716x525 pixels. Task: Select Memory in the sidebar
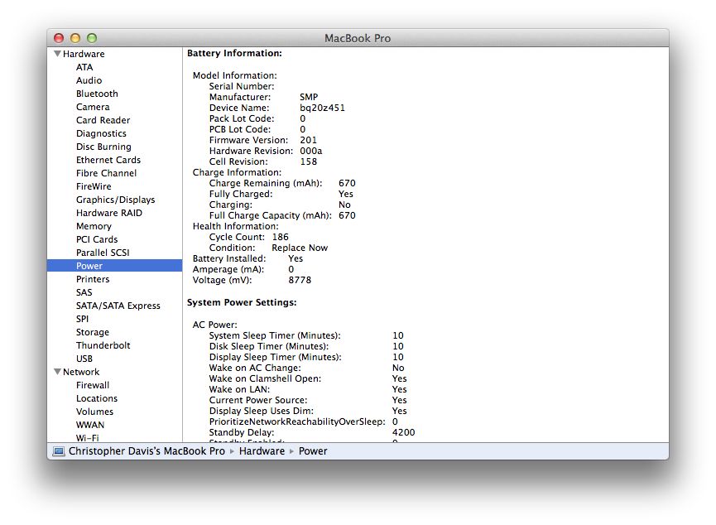tap(94, 226)
